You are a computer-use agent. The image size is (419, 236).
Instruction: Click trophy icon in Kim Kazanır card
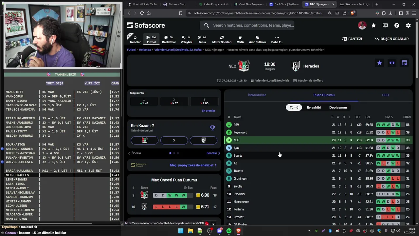coord(212,128)
